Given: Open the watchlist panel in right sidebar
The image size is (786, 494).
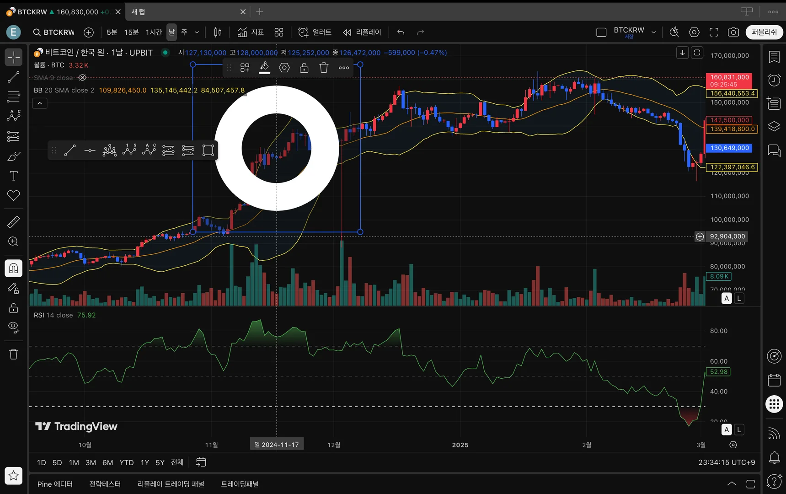Looking at the screenshot, I should pyautogui.click(x=774, y=57).
